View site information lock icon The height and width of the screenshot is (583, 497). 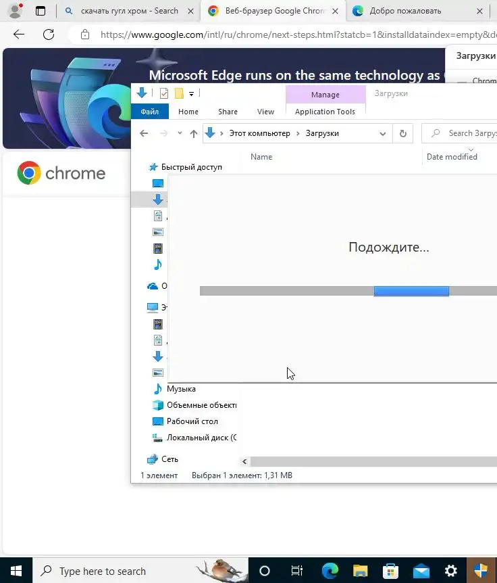(x=85, y=34)
